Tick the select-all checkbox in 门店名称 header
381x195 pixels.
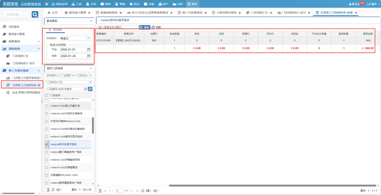point(46,95)
